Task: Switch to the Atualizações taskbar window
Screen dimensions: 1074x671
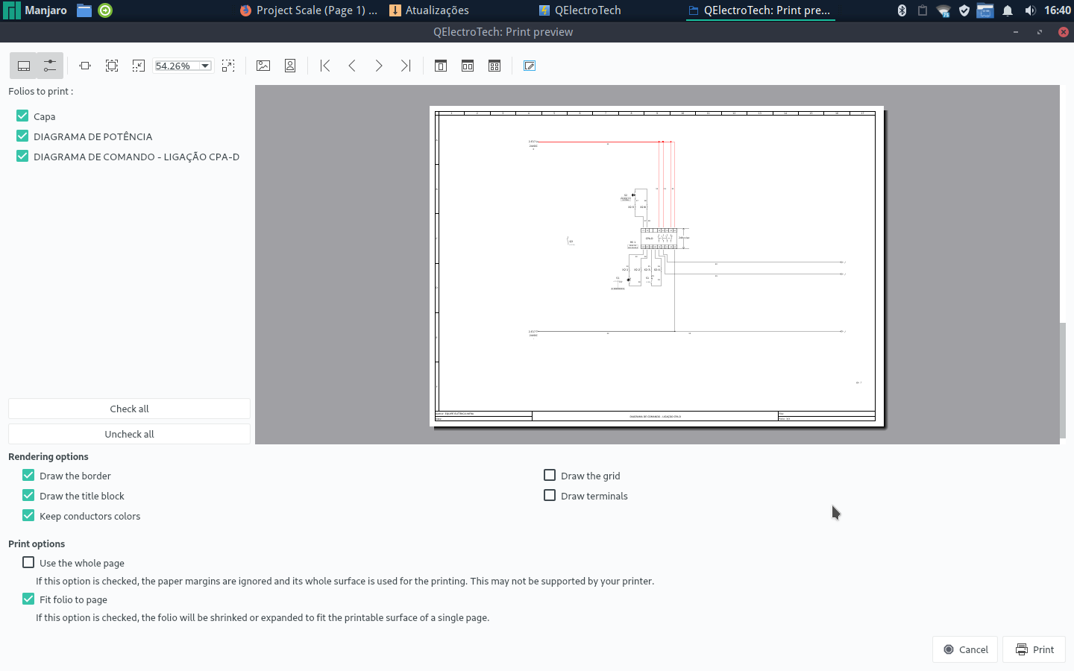Action: (430, 10)
